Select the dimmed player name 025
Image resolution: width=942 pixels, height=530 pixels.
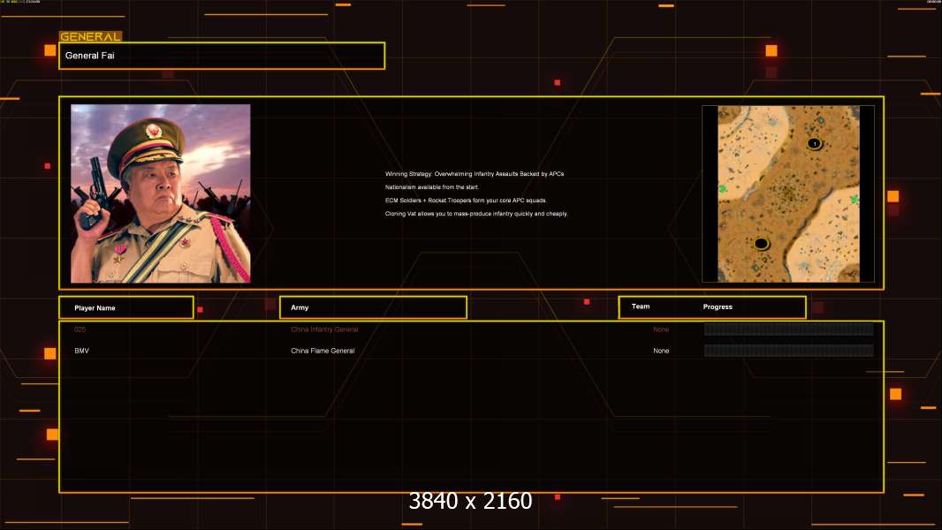pyautogui.click(x=80, y=329)
